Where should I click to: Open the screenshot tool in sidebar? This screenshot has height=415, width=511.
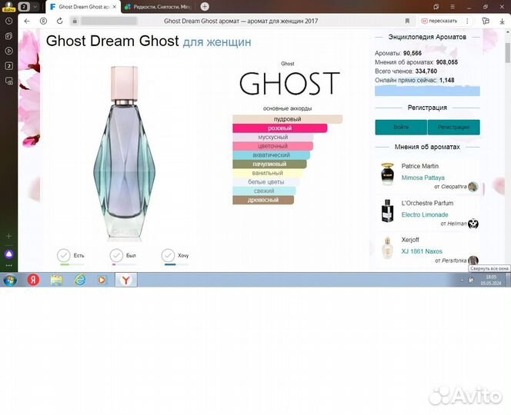coord(9,81)
